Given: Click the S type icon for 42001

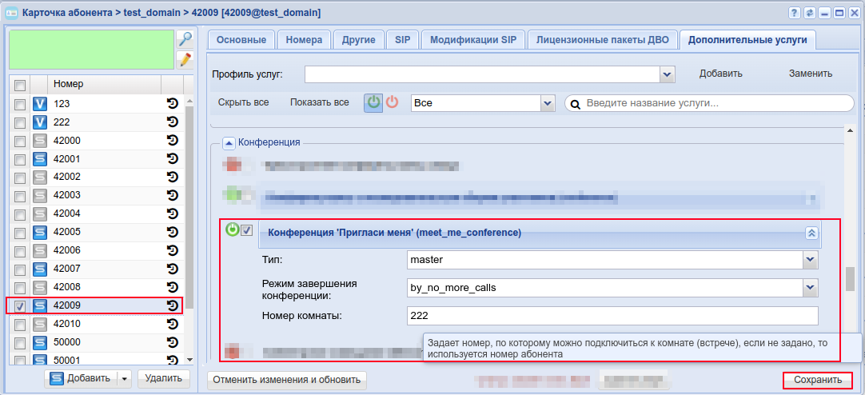Looking at the screenshot, I should click(x=40, y=159).
